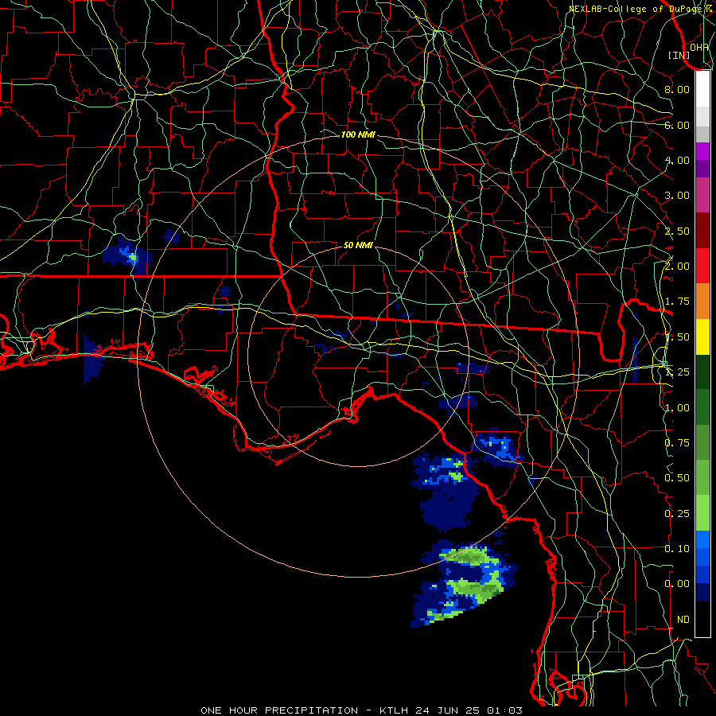Select the black ND swatch at legend bottom
The width and height of the screenshot is (716, 716).
tap(702, 619)
